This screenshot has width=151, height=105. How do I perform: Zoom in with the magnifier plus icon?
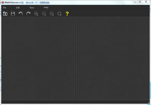(36, 14)
